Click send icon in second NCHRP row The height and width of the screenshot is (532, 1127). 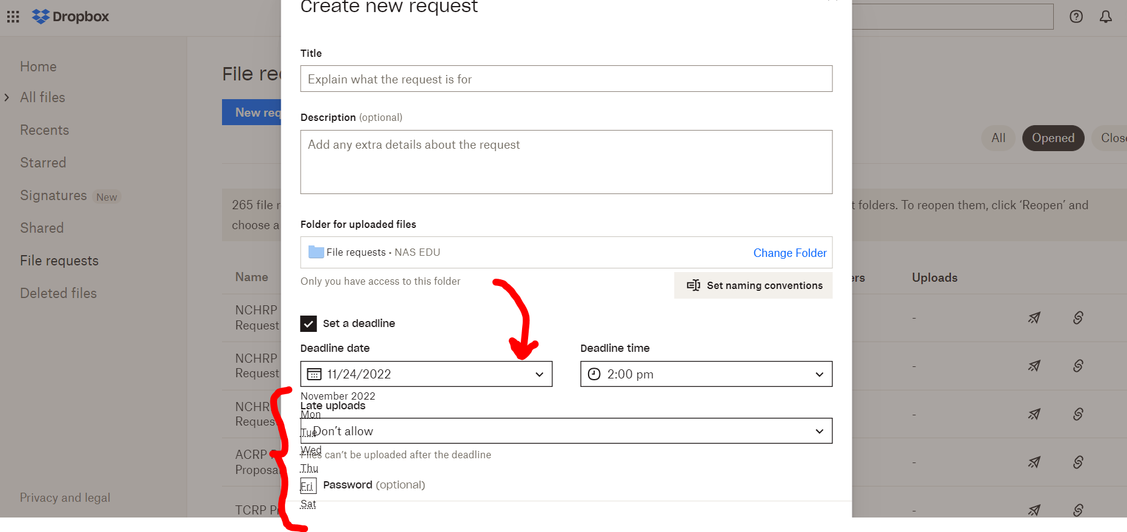(1034, 366)
